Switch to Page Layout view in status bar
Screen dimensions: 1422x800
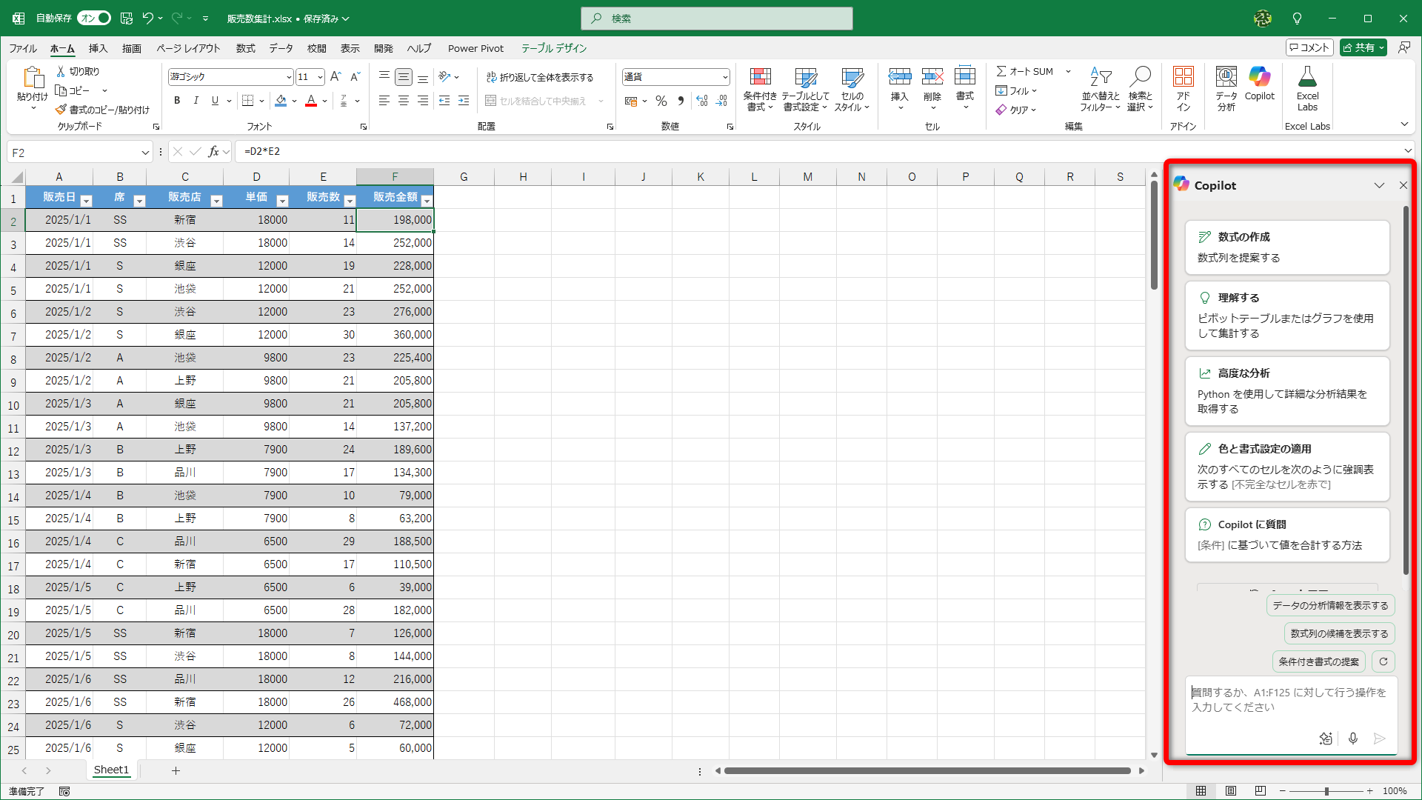click(x=1230, y=791)
